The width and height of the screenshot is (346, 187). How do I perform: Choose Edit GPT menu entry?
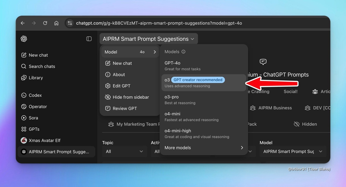(x=130, y=86)
